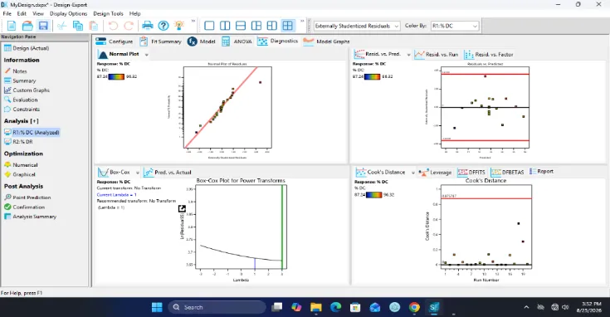The width and height of the screenshot is (610, 317).
Task: Click the Undo arrow icon
Action: coord(113,26)
